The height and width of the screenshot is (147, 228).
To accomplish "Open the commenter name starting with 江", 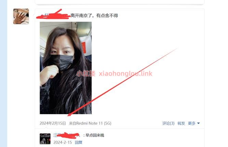I will tap(67, 135).
